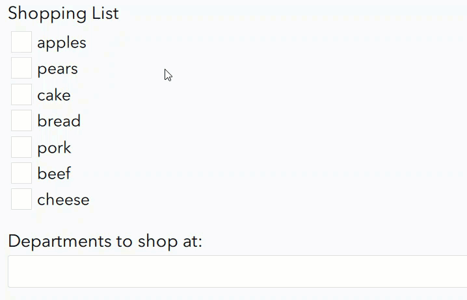Click the 'apples' label text
Image resolution: width=467 pixels, height=300 pixels.
(62, 43)
